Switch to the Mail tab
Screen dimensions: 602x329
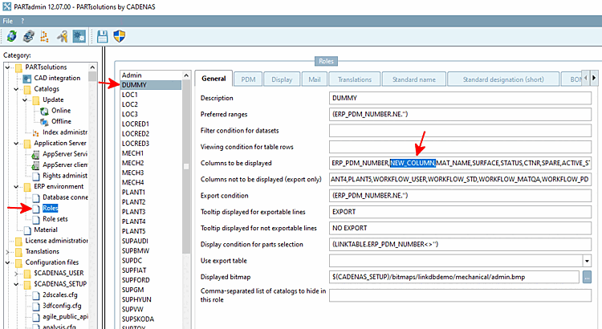[315, 79]
